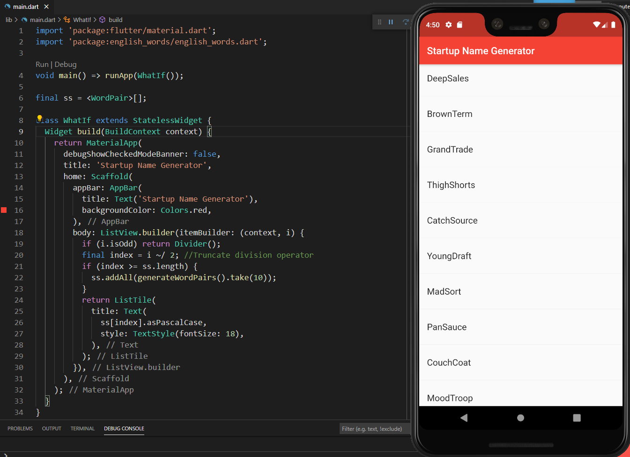Viewport: 630px width, 457px height.
Task: Close the main.dart editor tab
Action: point(46,7)
